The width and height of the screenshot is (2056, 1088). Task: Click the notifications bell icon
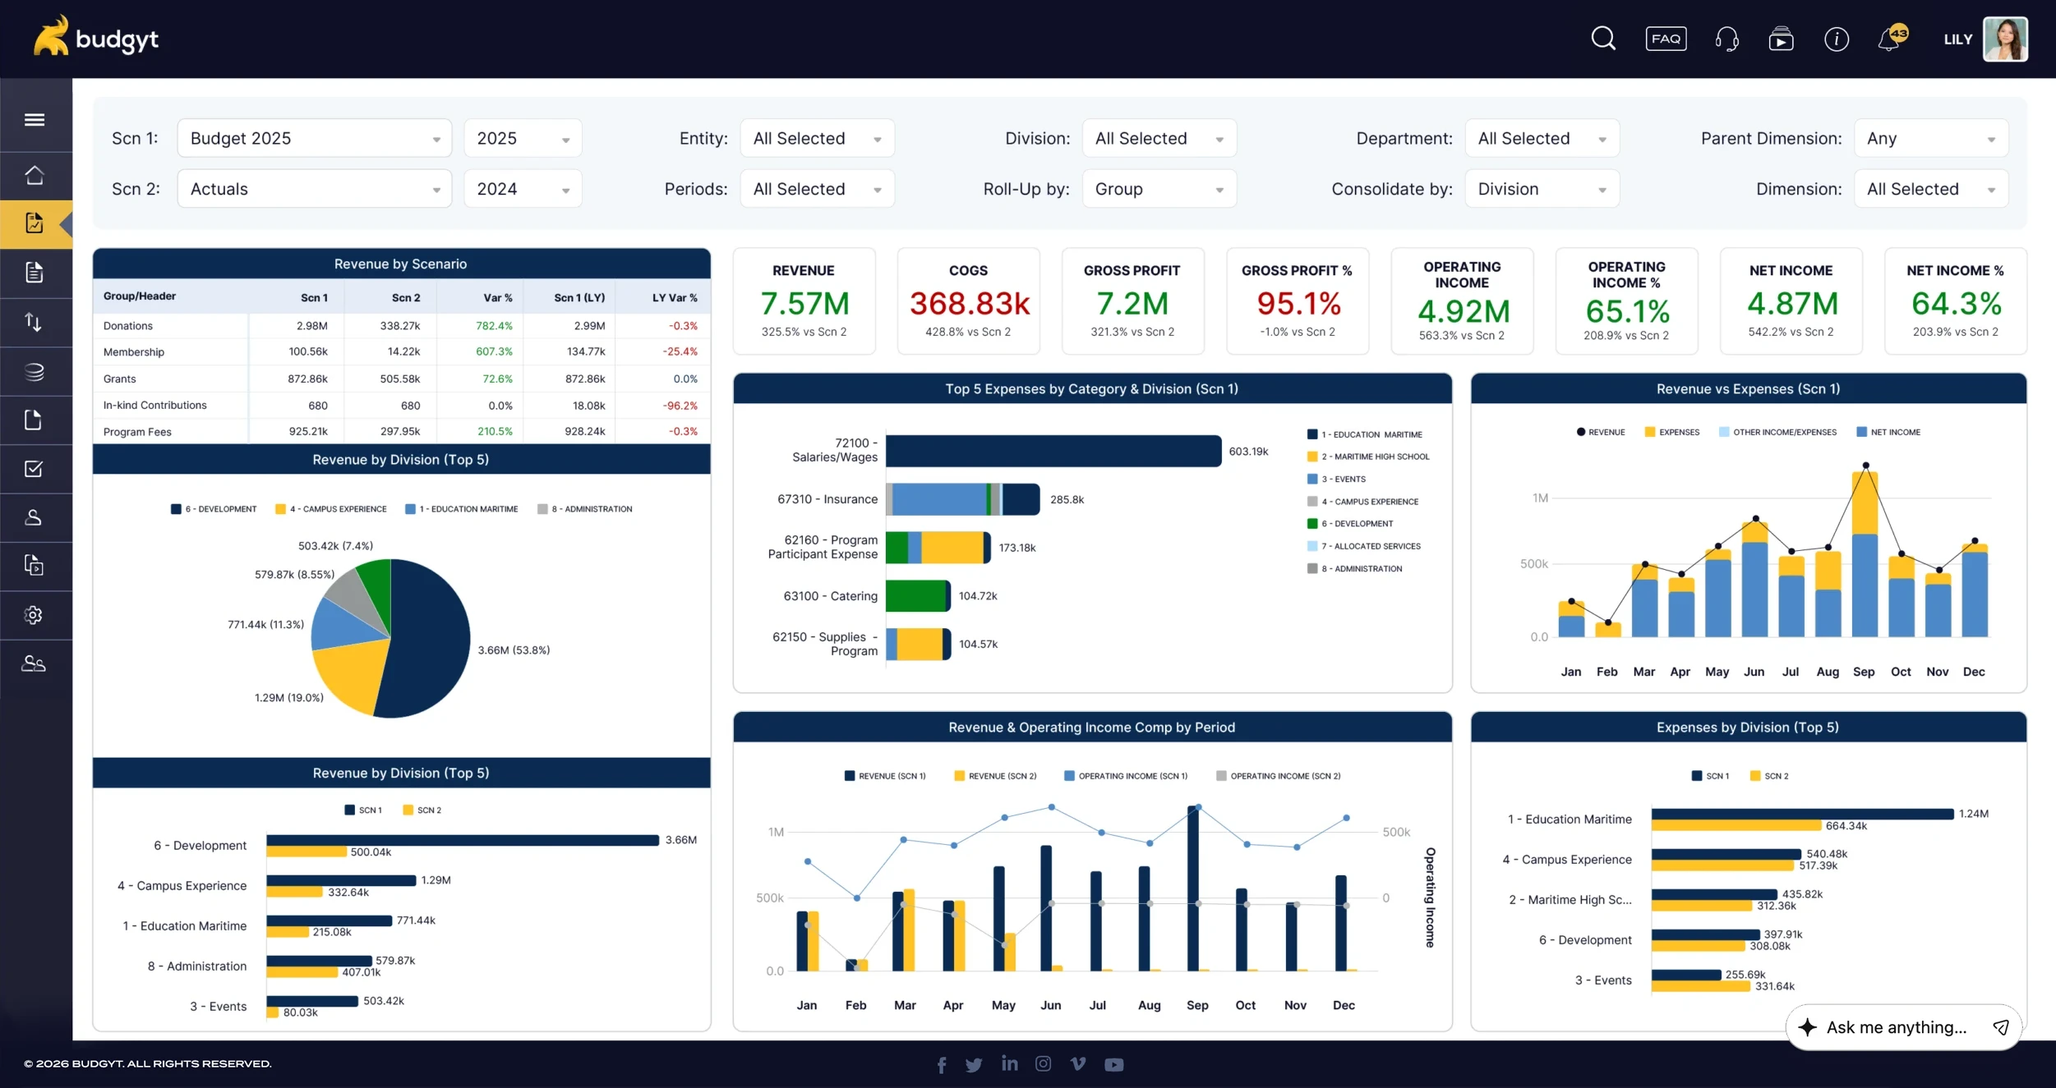(x=1889, y=39)
